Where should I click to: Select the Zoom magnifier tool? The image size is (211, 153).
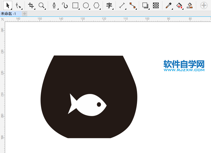(x=42, y=5)
